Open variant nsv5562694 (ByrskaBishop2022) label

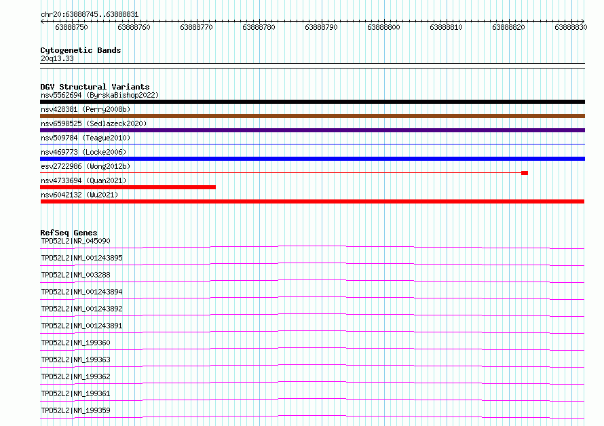pyautogui.click(x=100, y=95)
